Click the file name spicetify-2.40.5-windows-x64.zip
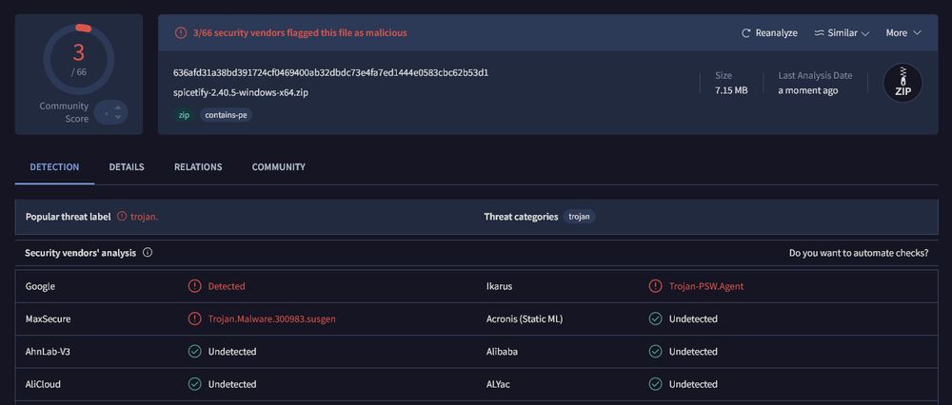The height and width of the screenshot is (405, 952). (241, 93)
